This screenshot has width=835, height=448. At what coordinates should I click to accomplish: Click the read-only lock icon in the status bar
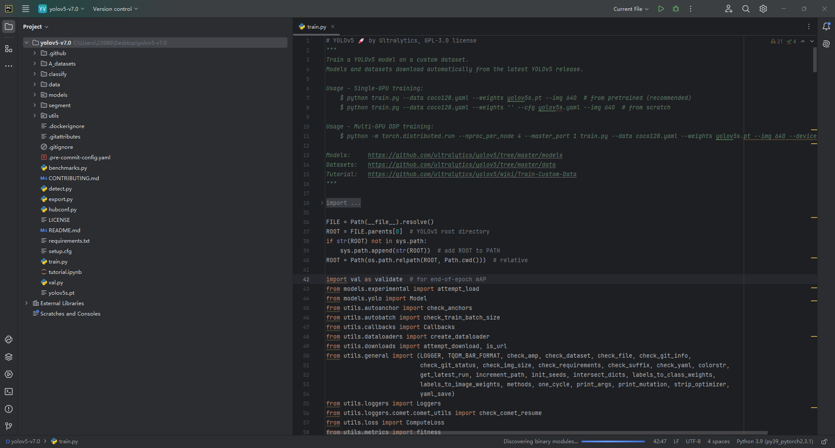point(824,441)
